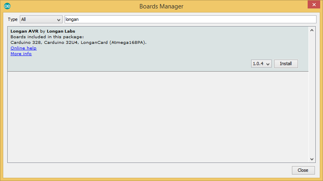The height and width of the screenshot is (181, 323).
Task: Click the scrollbar up arrow
Action: coord(312,31)
